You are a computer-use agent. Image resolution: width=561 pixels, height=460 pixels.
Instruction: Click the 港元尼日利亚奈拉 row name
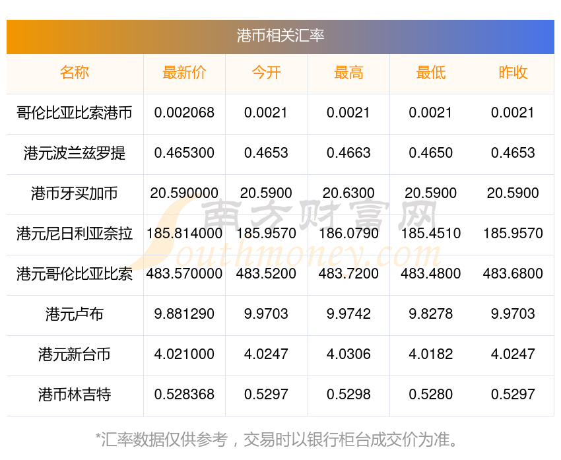pyautogui.click(x=75, y=234)
